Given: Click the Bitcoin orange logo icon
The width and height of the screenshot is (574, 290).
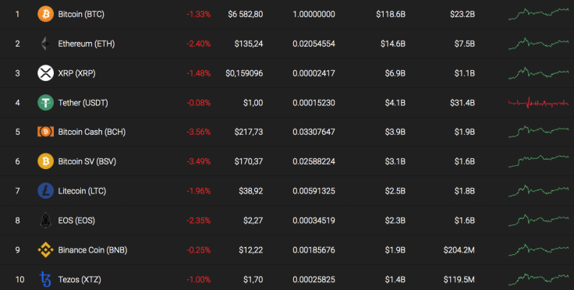Looking at the screenshot, I should 45,14.
